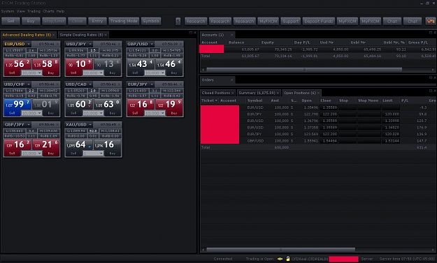Viewport: 437px width, 263px height.
Task: Close the Accounts (1) tab
Action: 231,35
